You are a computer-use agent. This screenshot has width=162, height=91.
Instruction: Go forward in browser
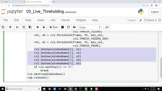(6, 6)
